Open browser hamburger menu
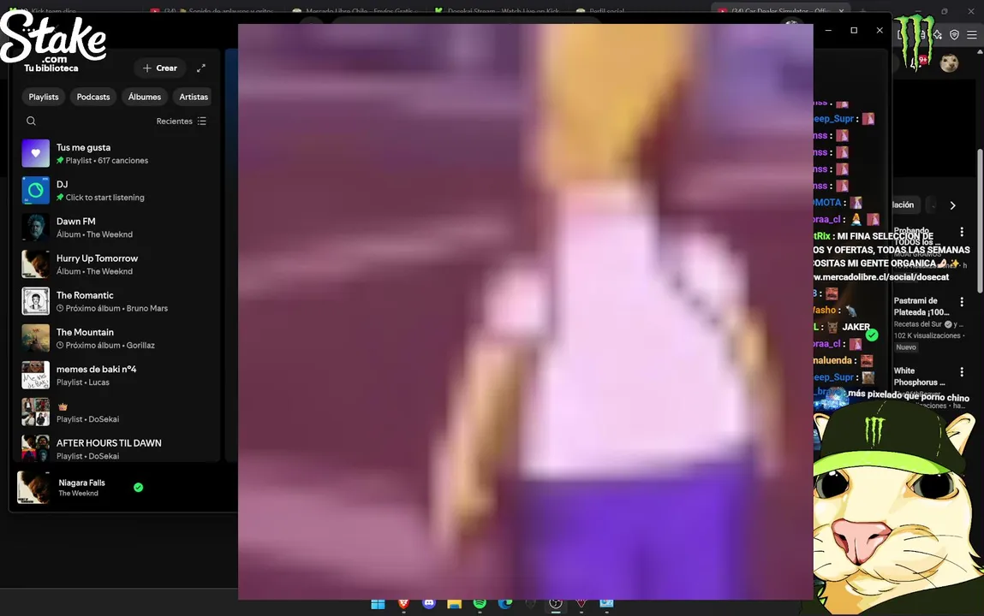Image resolution: width=984 pixels, height=616 pixels. pyautogui.click(x=971, y=35)
